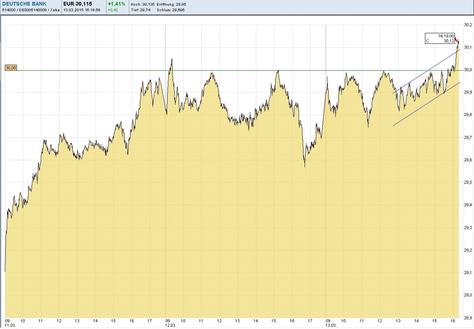The image size is (474, 329).
Task: Click the 11.03. date label on time axis
Action: 11,325
